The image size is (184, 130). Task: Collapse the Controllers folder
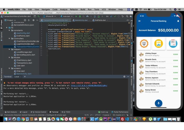pyautogui.click(x=9, y=38)
